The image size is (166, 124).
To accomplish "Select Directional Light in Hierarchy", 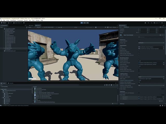I will 11,32.
